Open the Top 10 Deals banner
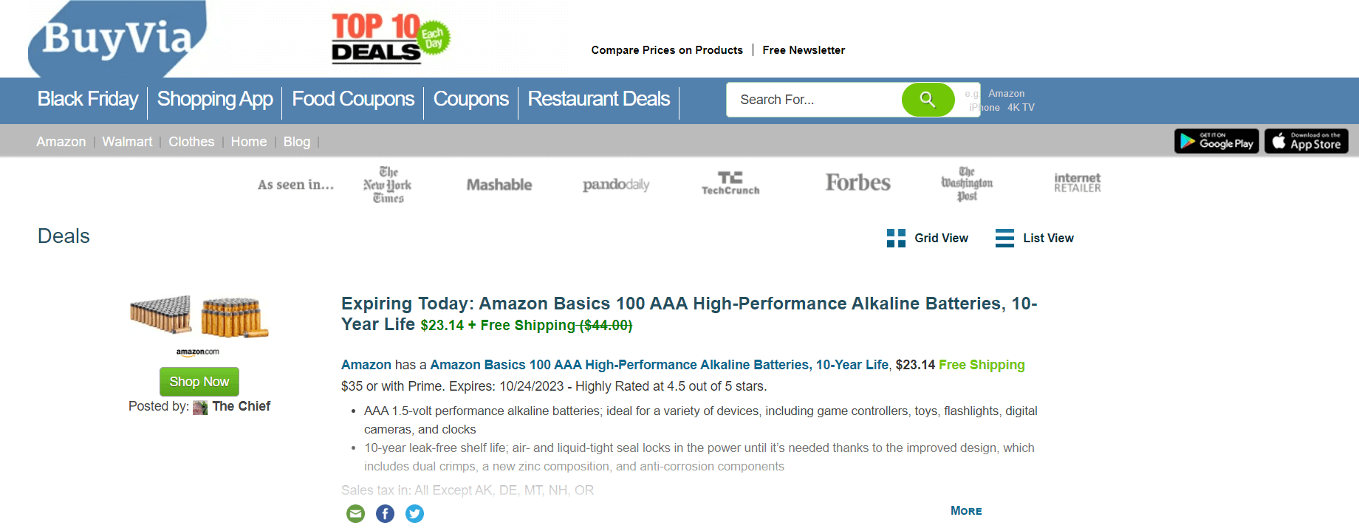Image resolution: width=1359 pixels, height=531 pixels. point(389,38)
